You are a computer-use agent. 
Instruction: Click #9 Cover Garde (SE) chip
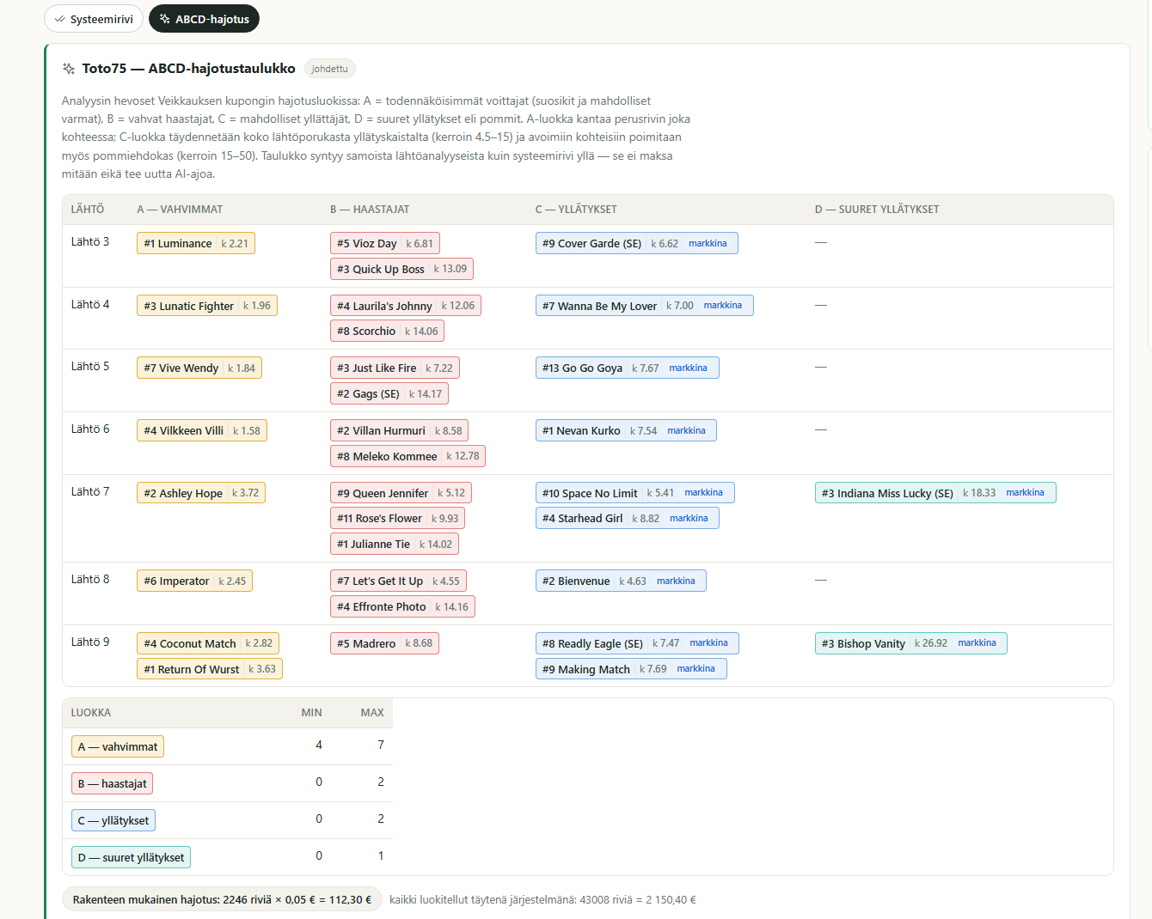coord(637,243)
